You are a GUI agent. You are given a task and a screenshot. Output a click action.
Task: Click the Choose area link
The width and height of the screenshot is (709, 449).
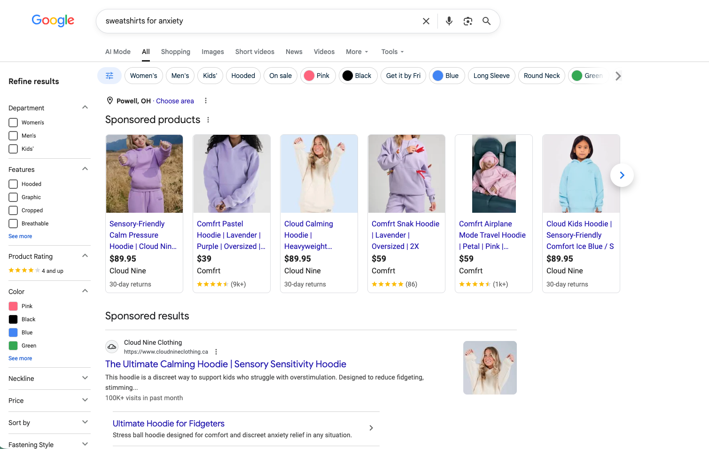(x=175, y=101)
